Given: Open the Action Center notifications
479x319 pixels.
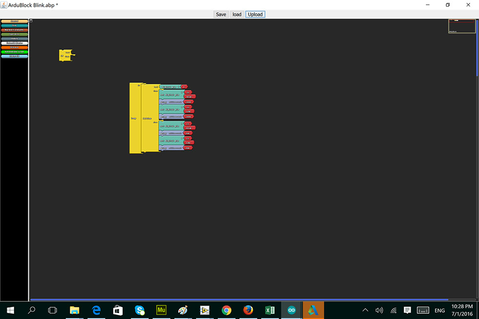Looking at the screenshot, I should 407,310.
